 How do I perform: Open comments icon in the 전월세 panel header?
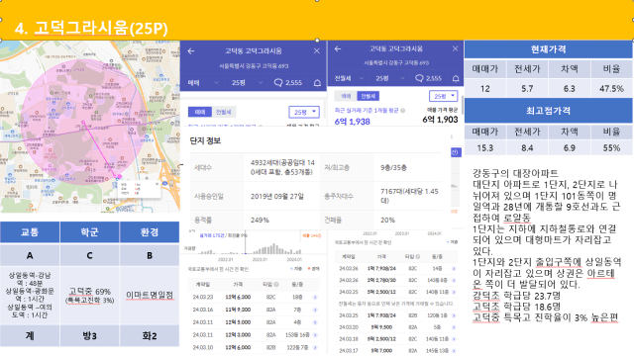click(x=419, y=78)
